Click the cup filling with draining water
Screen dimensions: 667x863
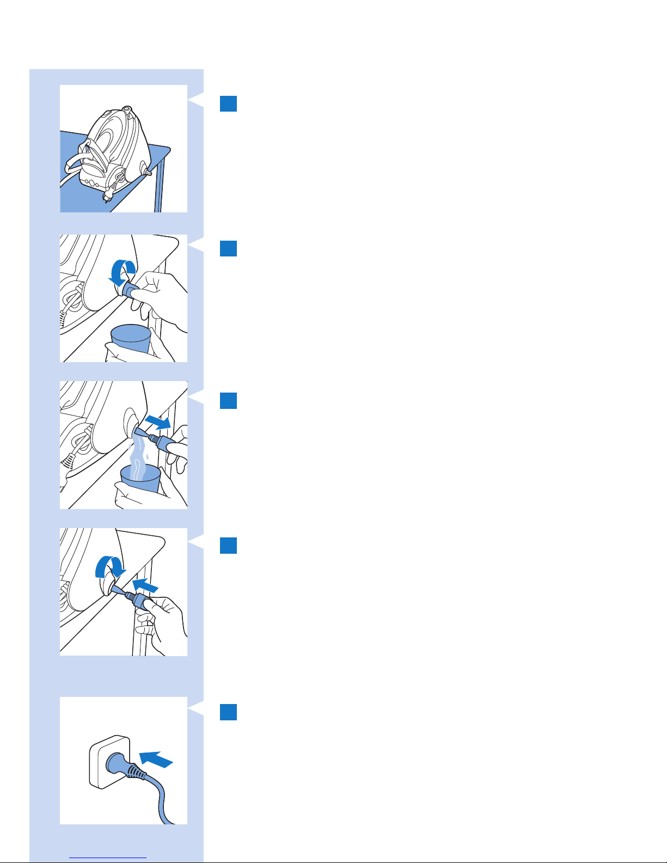point(141,478)
